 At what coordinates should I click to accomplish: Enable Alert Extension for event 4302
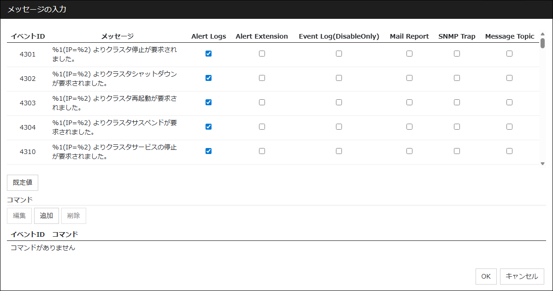[262, 78]
